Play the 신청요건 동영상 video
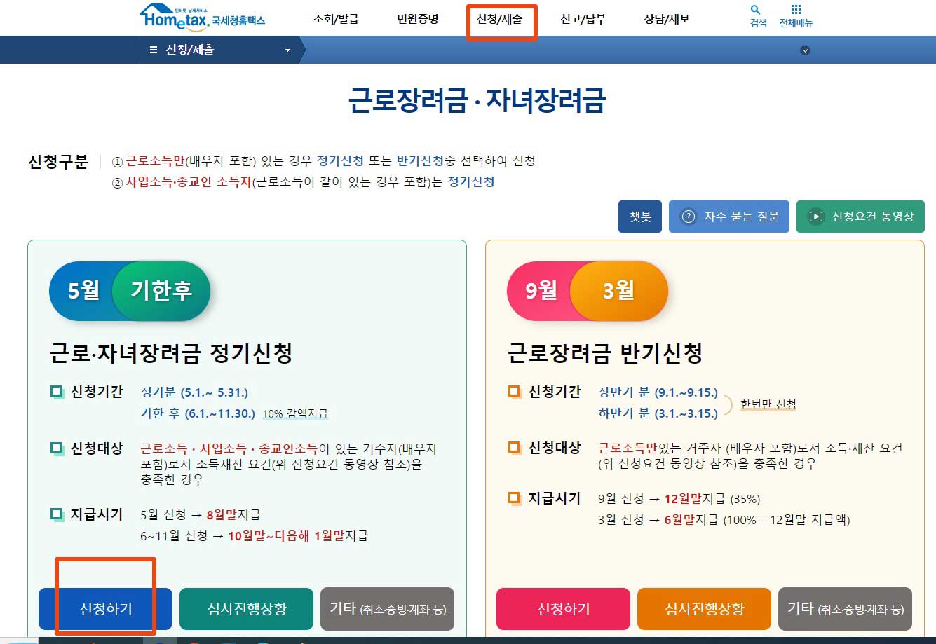 815,216
